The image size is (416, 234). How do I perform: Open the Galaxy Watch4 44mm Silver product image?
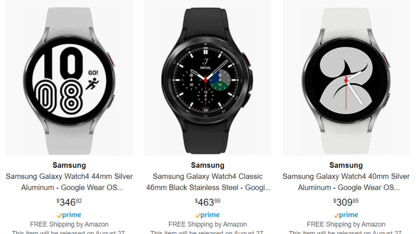point(69,78)
